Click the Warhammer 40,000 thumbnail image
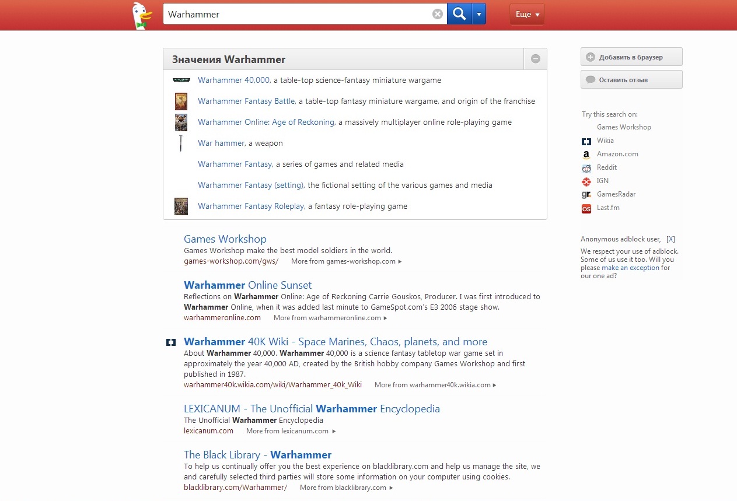Viewport: 737px width, 501px height. 181,80
